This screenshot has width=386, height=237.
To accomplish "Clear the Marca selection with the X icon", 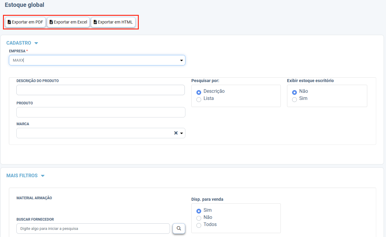I will click(176, 133).
